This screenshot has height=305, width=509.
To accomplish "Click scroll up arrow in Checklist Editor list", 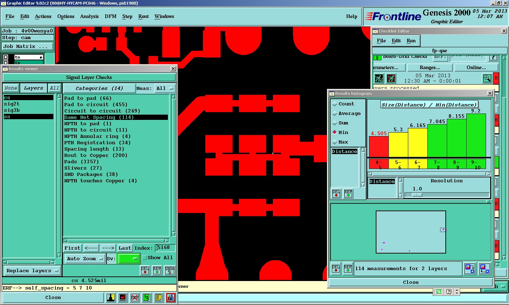I will click(x=504, y=57).
